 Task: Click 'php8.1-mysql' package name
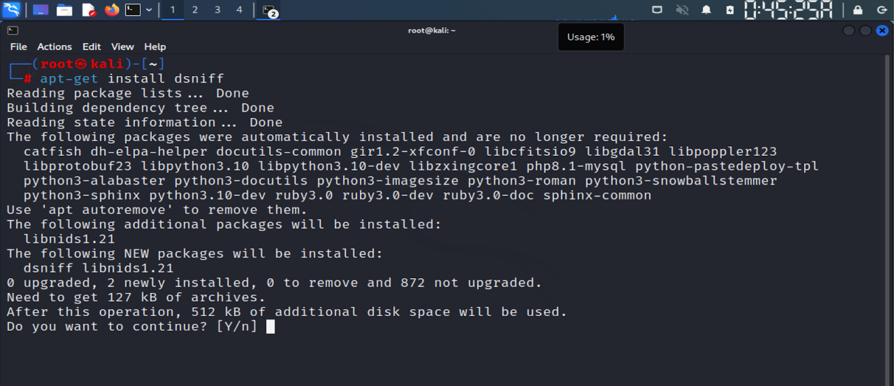[x=576, y=166]
